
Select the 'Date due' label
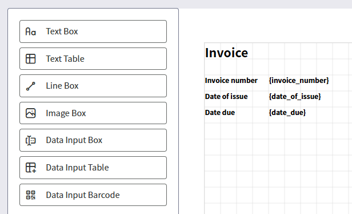tap(220, 112)
